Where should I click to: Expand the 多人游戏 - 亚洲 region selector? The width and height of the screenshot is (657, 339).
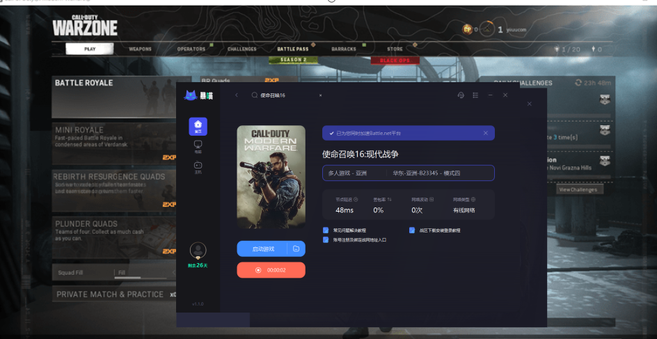pyautogui.click(x=354, y=173)
